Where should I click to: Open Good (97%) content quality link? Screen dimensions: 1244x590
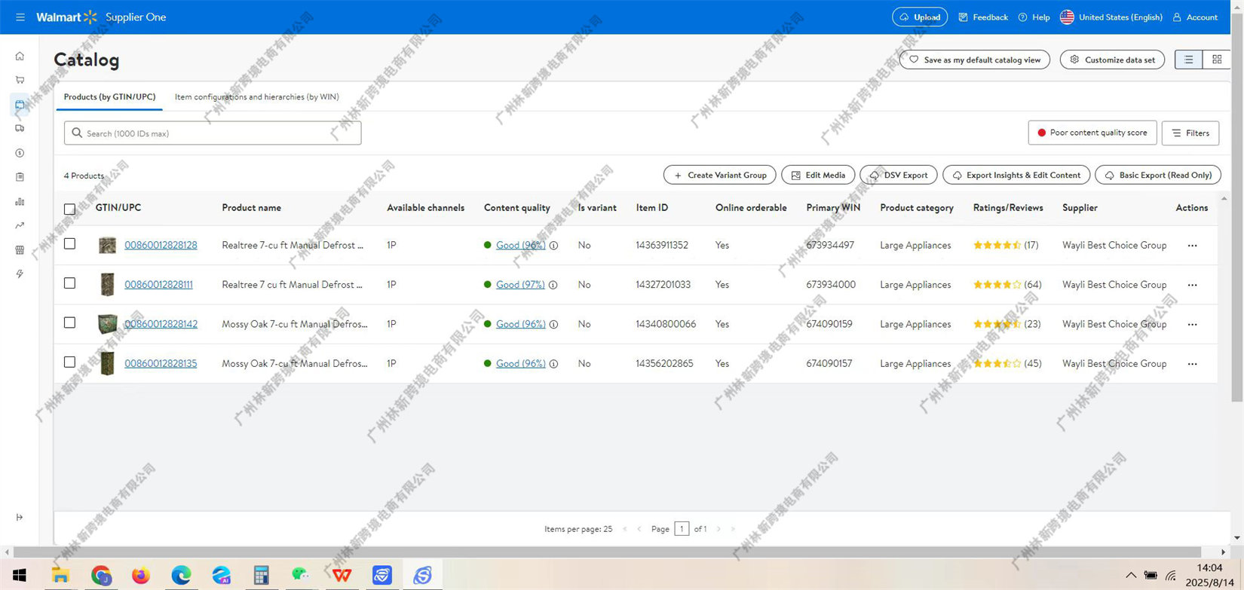point(520,285)
